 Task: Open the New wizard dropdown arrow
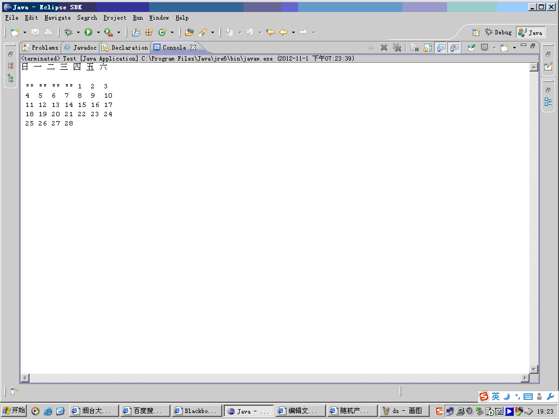pos(25,32)
